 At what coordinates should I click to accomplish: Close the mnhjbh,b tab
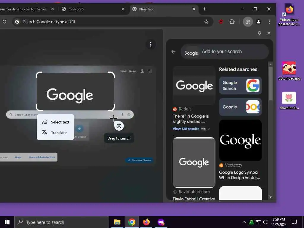[x=123, y=9]
